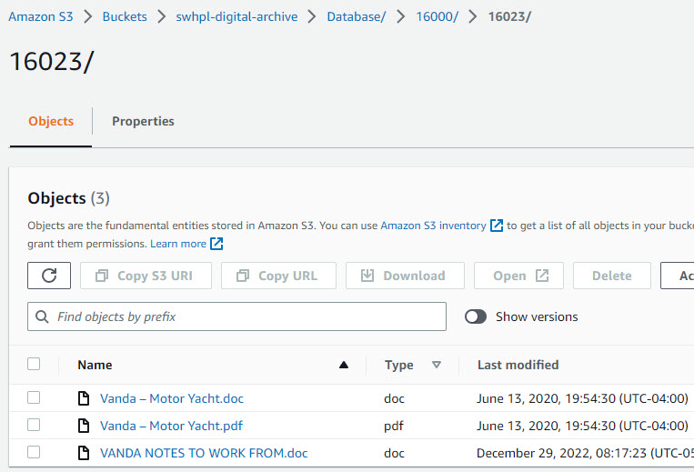Click the December 29, 2022 modified date
This screenshot has width=694, height=472.
(585, 453)
